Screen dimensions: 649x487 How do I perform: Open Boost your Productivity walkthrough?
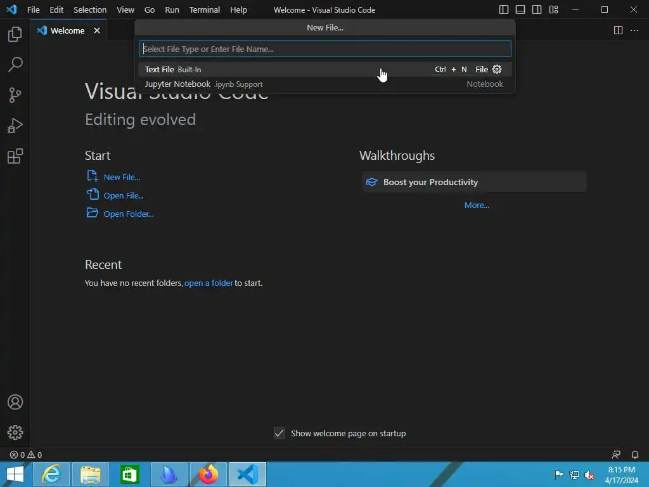474,182
